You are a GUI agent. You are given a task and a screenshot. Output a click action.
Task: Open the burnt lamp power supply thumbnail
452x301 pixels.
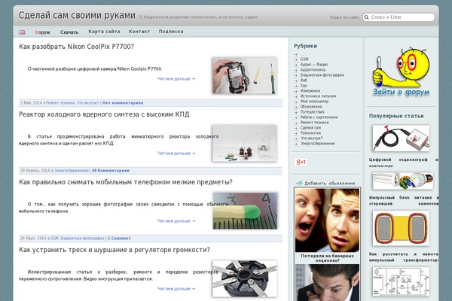pyautogui.click(x=403, y=181)
